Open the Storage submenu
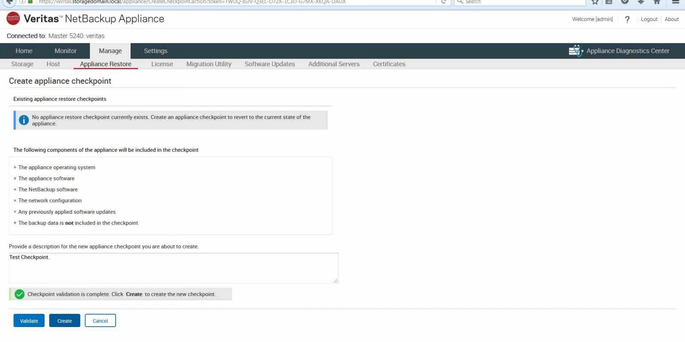Screen dimensions: 685x342 [22, 64]
